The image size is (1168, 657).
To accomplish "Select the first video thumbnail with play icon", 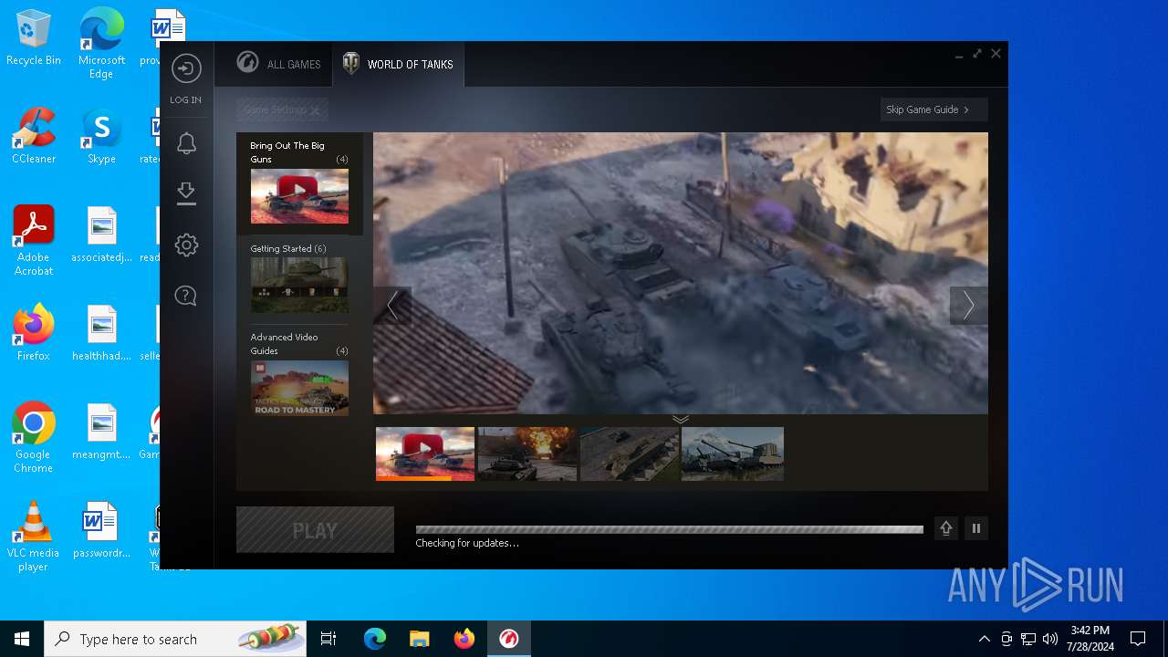I will click(425, 454).
